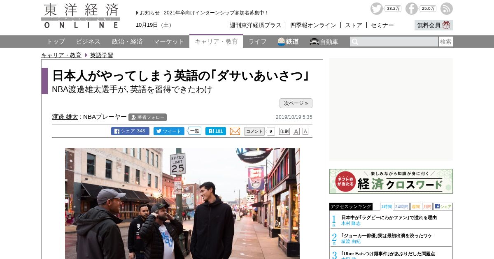The image size is (494, 259).
Task: Click the お知らせ notice arrow marker
Action: pos(137,13)
